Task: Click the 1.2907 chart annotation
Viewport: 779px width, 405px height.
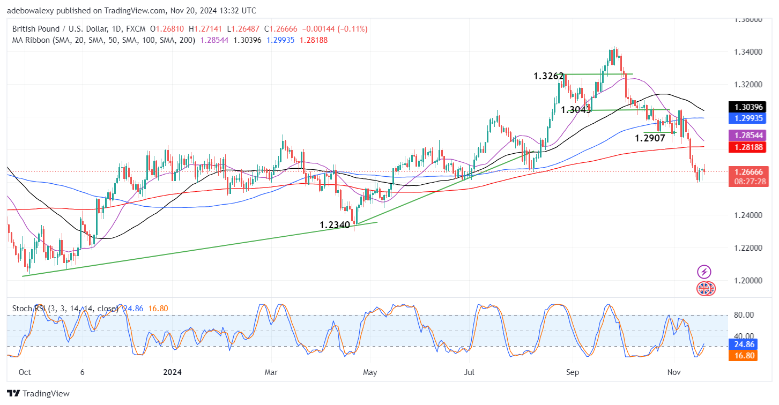Action: point(650,138)
